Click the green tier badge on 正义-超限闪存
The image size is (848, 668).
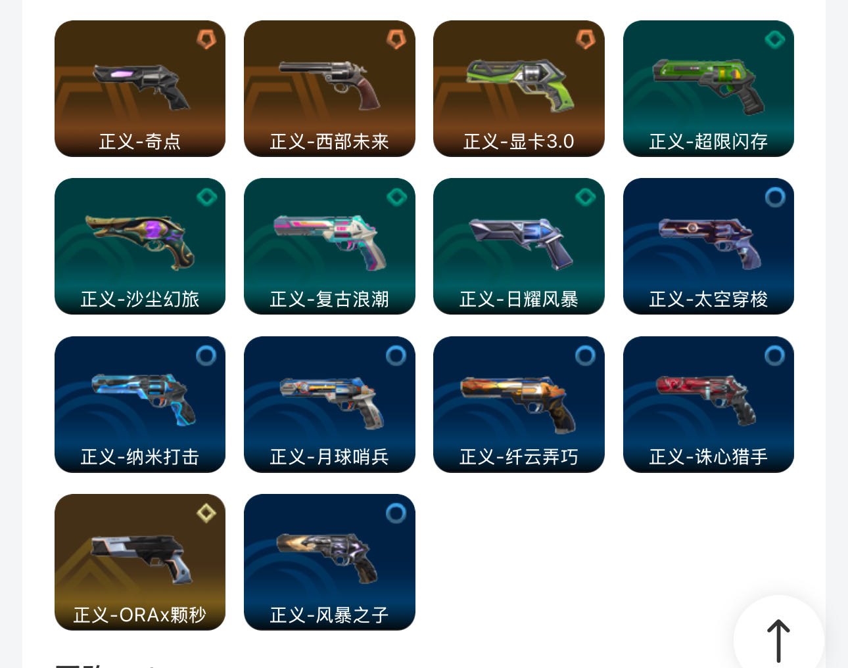tap(775, 39)
